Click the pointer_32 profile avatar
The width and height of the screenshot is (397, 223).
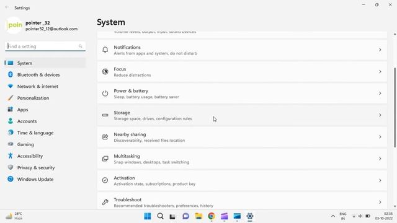[x=14, y=25]
